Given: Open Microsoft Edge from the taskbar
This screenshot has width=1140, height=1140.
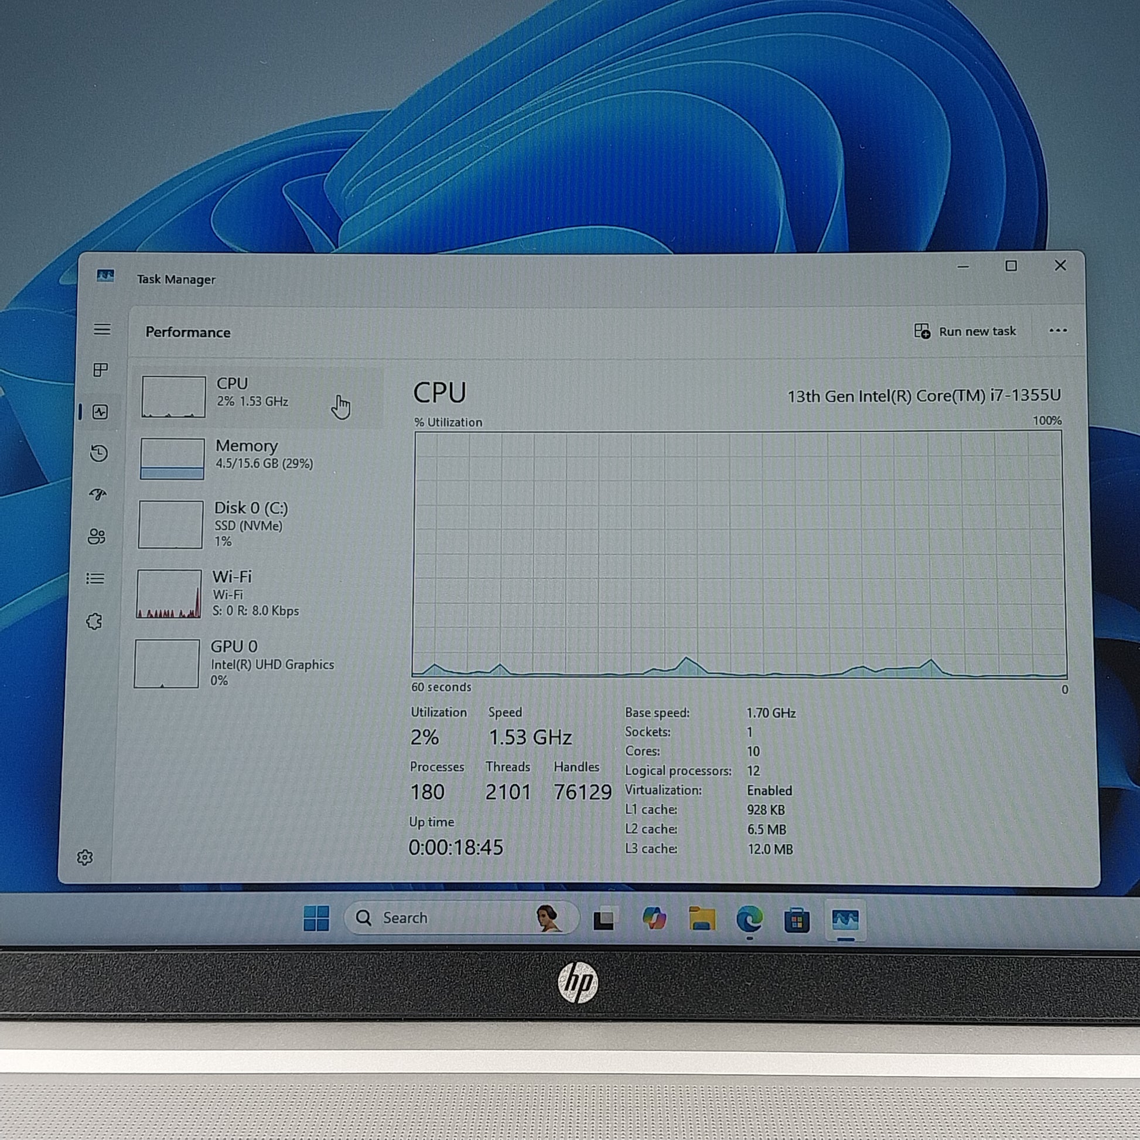Looking at the screenshot, I should pos(749,919).
